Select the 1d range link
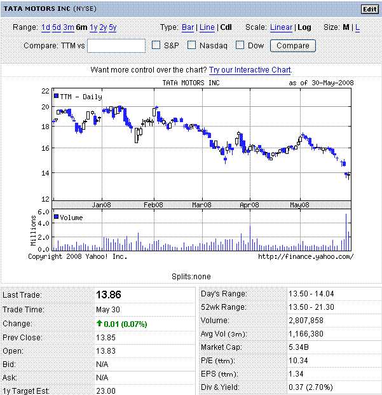Viewport: 382px width, 395px height. (x=46, y=27)
